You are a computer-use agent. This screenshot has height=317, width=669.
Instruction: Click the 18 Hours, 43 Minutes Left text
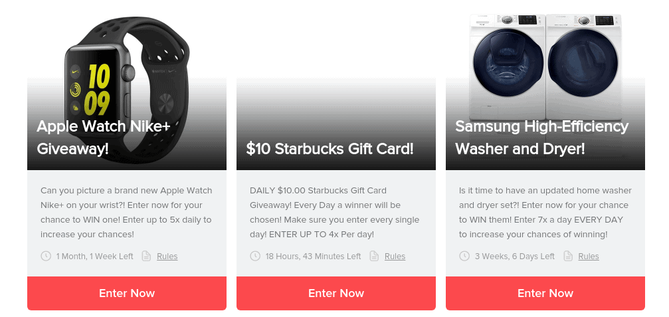[313, 257]
